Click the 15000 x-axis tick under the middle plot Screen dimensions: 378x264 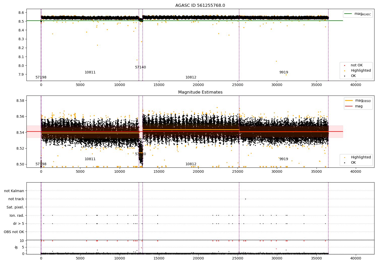(x=159, y=172)
